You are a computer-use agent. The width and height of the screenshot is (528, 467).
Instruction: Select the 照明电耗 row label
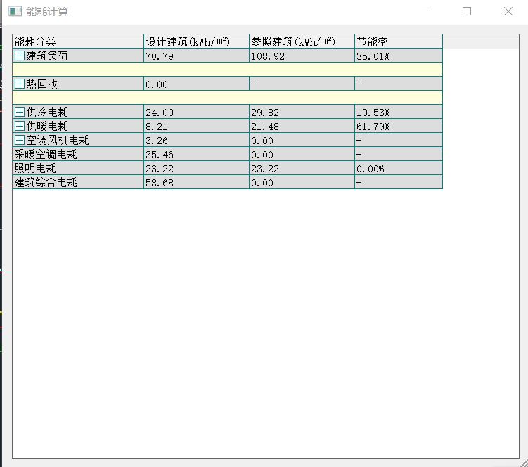tap(35, 169)
